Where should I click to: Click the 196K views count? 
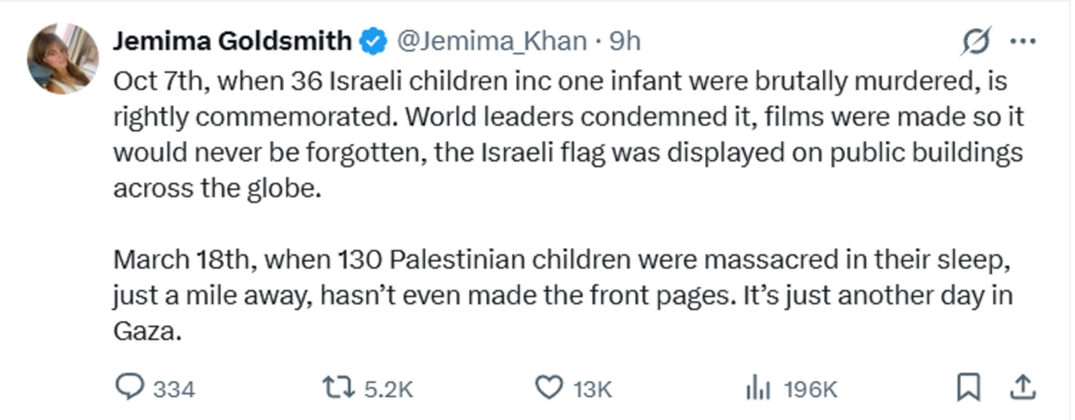(811, 390)
